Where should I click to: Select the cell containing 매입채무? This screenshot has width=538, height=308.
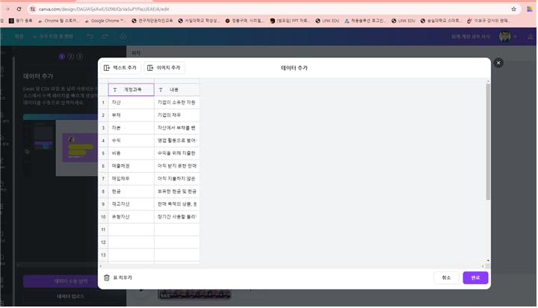point(131,178)
